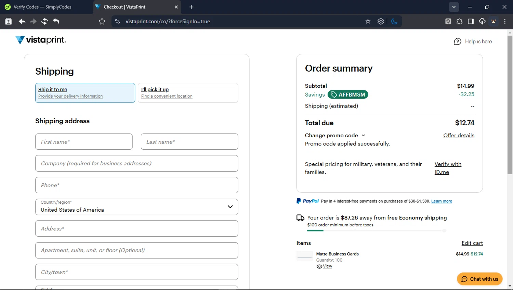The image size is (513, 290).
Task: Open the browser tab search dropdown
Action: (454, 7)
